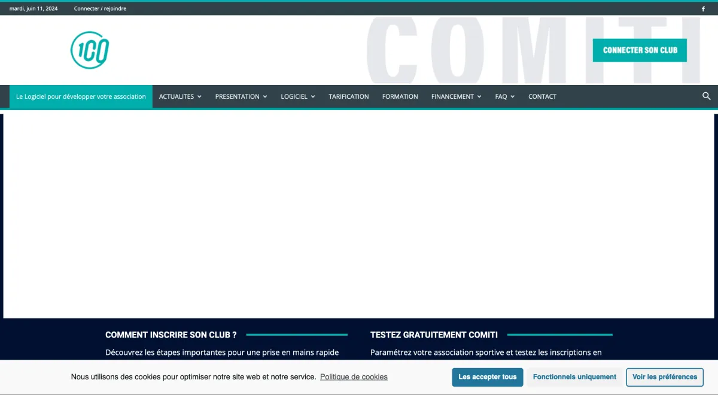Open Voir les préférences cookie button
Screen dimensions: 718x395
[665, 377]
